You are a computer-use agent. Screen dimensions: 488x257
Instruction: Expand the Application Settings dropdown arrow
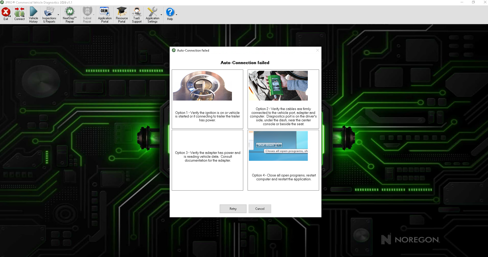tap(161, 15)
